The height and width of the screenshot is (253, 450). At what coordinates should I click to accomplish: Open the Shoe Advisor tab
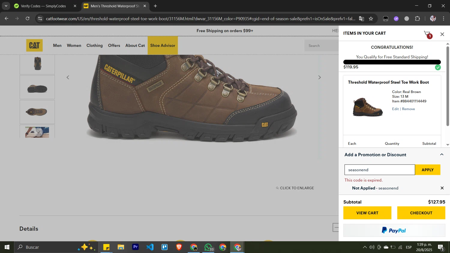click(163, 46)
